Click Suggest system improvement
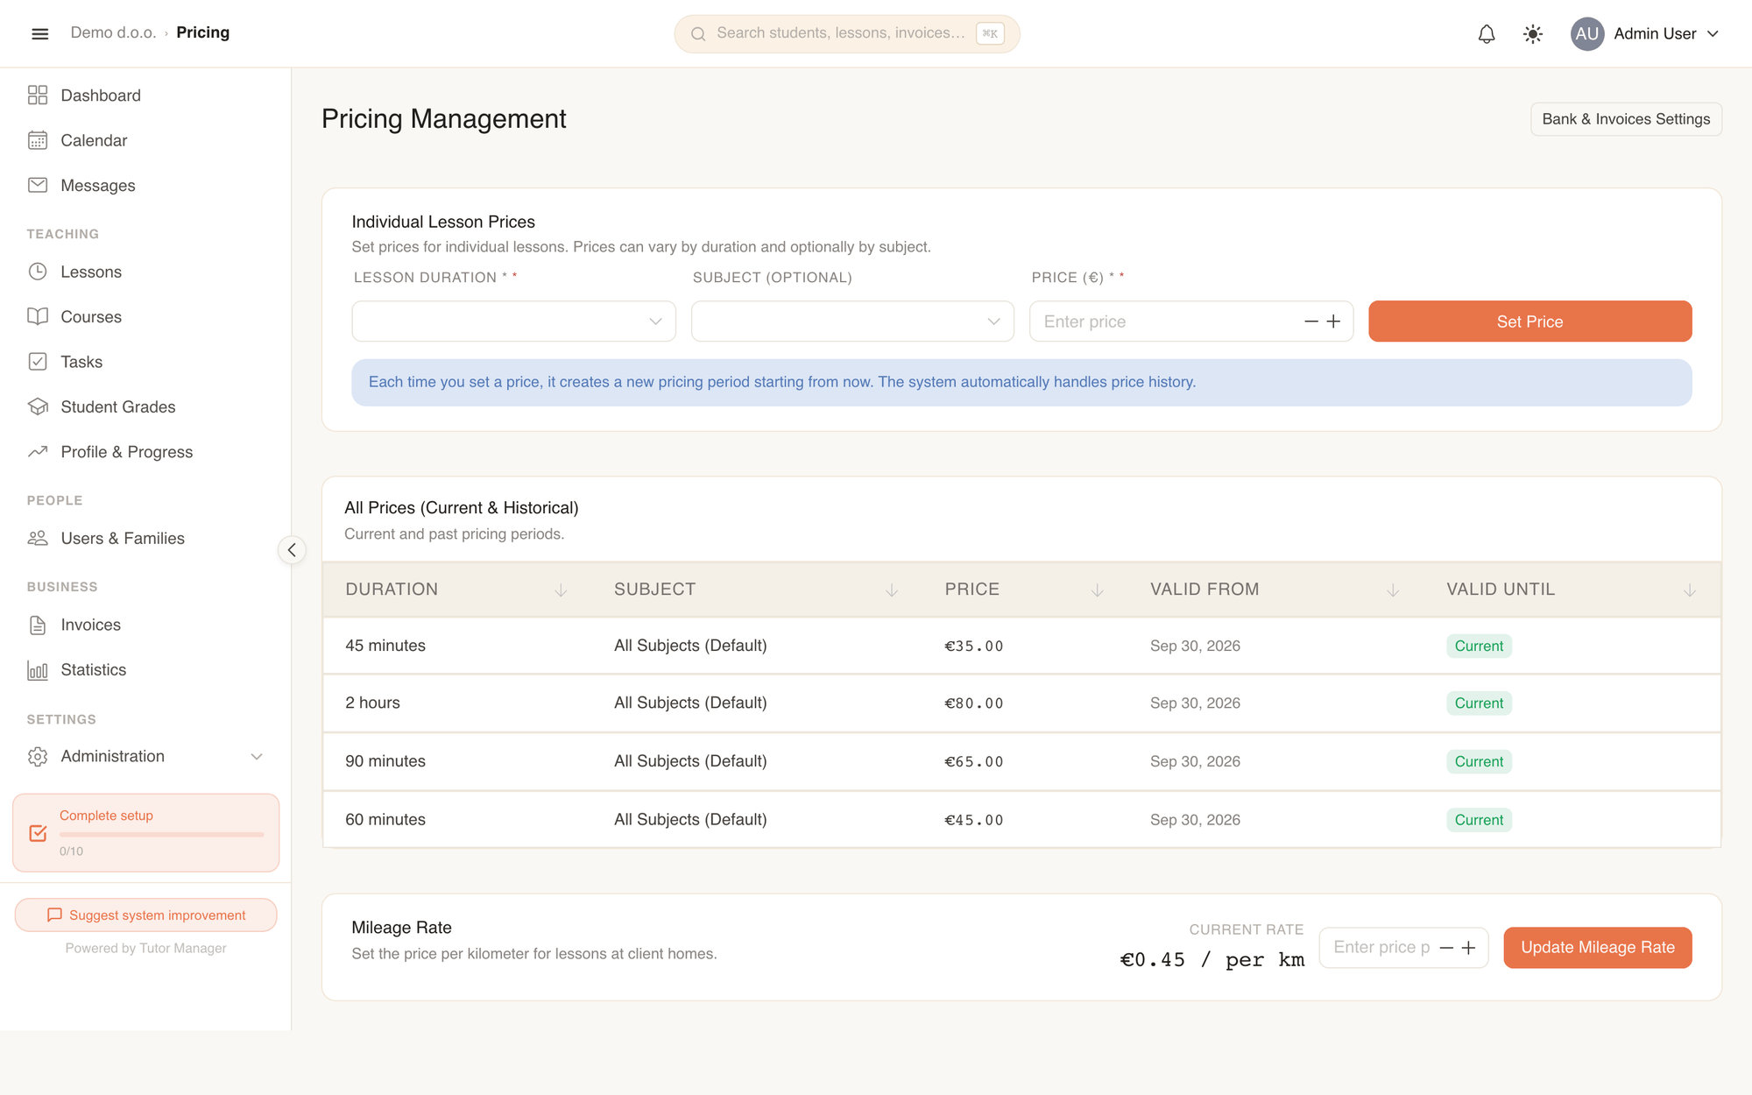1752x1095 pixels. coord(146,915)
